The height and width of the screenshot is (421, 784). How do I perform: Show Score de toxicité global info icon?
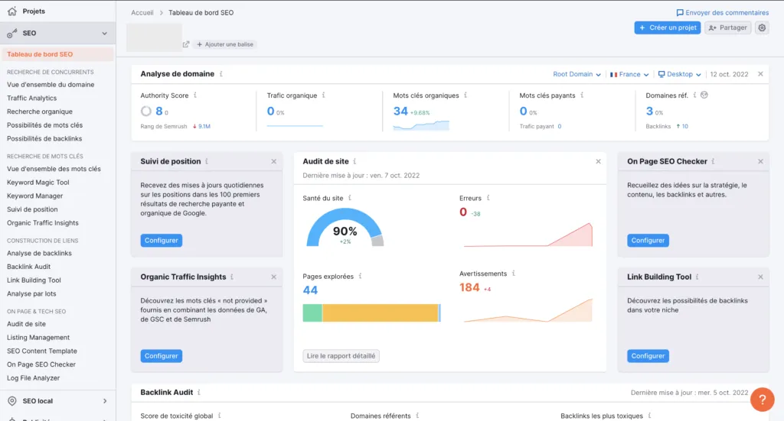220,416
